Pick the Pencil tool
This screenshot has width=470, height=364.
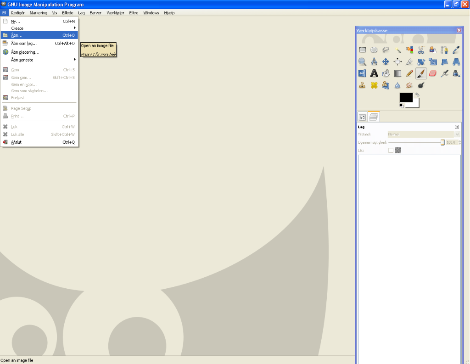coord(409,73)
